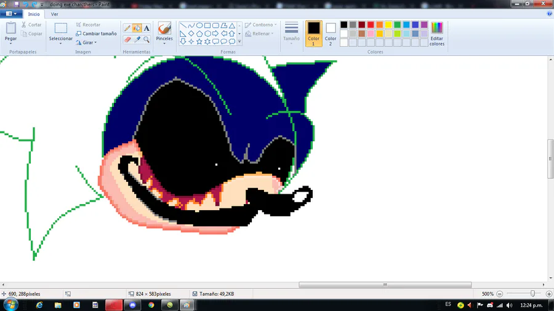The image size is (554, 311).
Task: Open the Paint help question icon
Action: click(550, 14)
